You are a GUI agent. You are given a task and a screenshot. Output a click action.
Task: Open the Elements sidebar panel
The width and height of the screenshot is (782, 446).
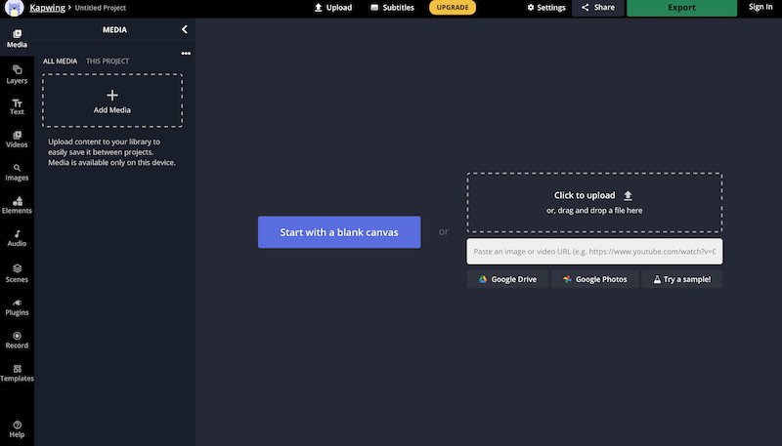click(x=17, y=205)
